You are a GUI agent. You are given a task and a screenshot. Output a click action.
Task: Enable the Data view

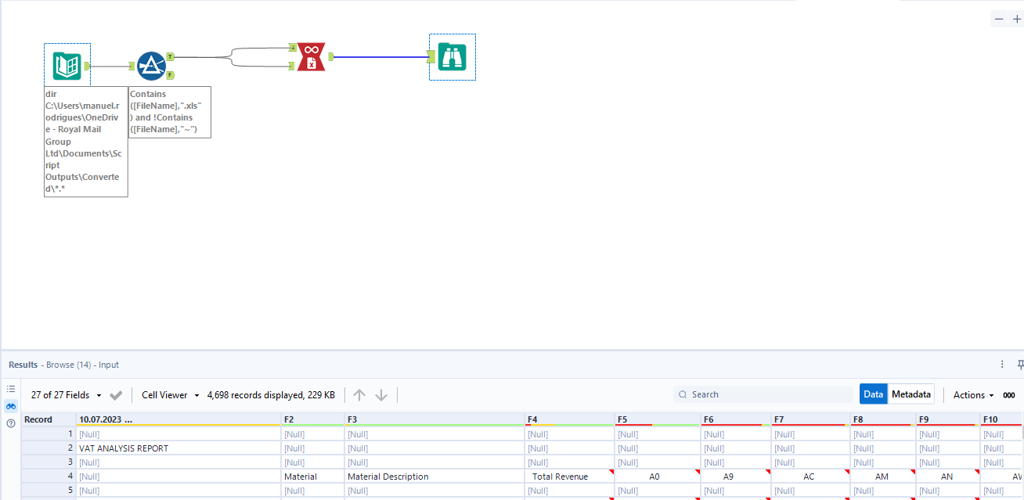pos(873,394)
